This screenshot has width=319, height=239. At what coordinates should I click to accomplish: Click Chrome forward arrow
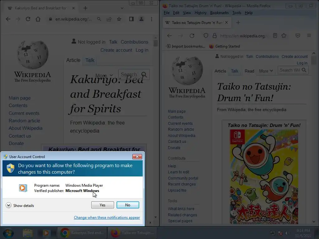point(18,19)
